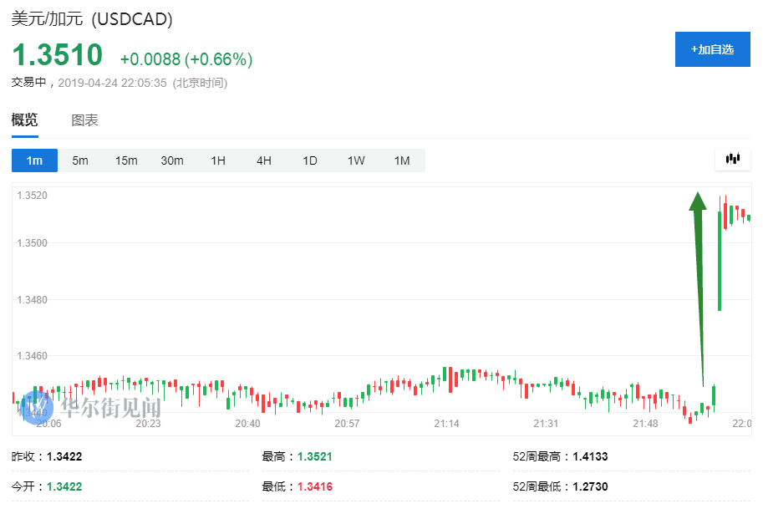Click the candlestick chart type icon
The image size is (763, 509).
[733, 159]
